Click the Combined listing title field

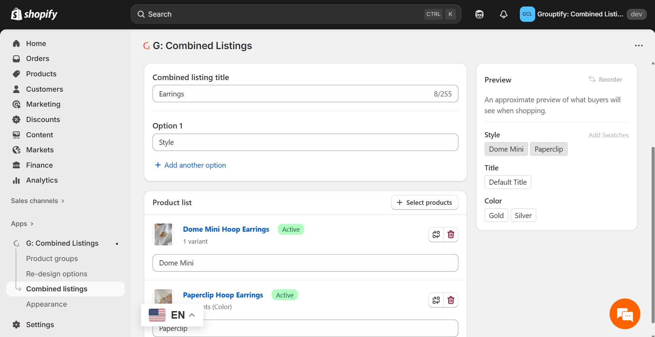(294, 94)
